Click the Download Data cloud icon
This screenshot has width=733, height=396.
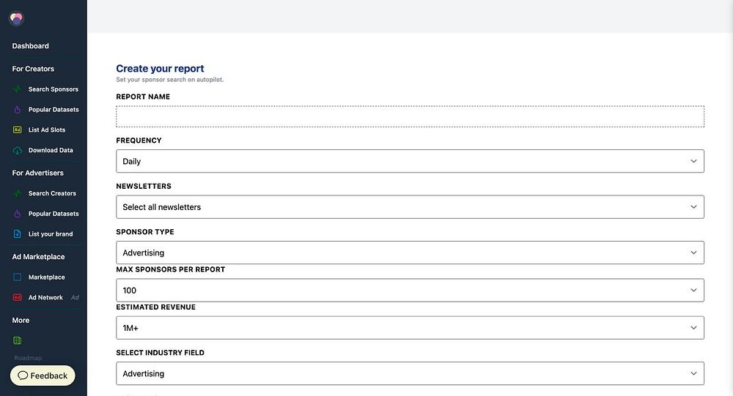(x=18, y=151)
